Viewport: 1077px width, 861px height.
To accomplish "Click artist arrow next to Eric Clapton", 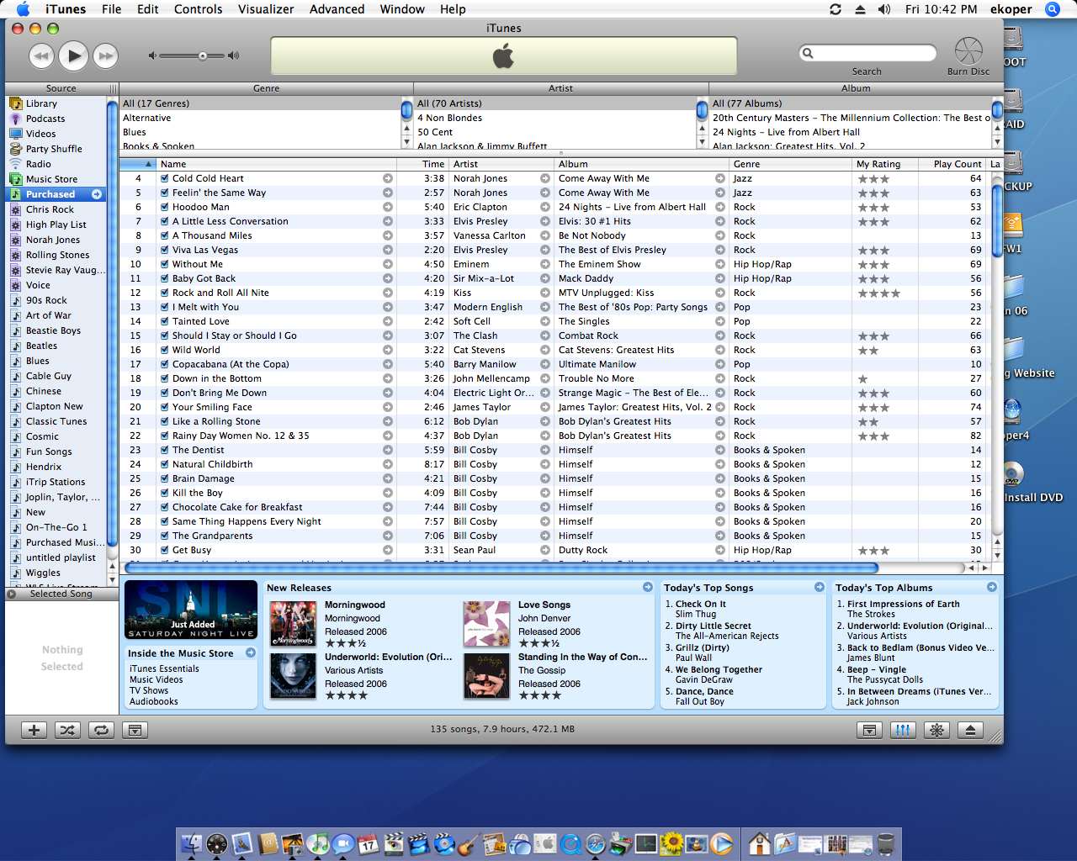I will click(x=545, y=207).
